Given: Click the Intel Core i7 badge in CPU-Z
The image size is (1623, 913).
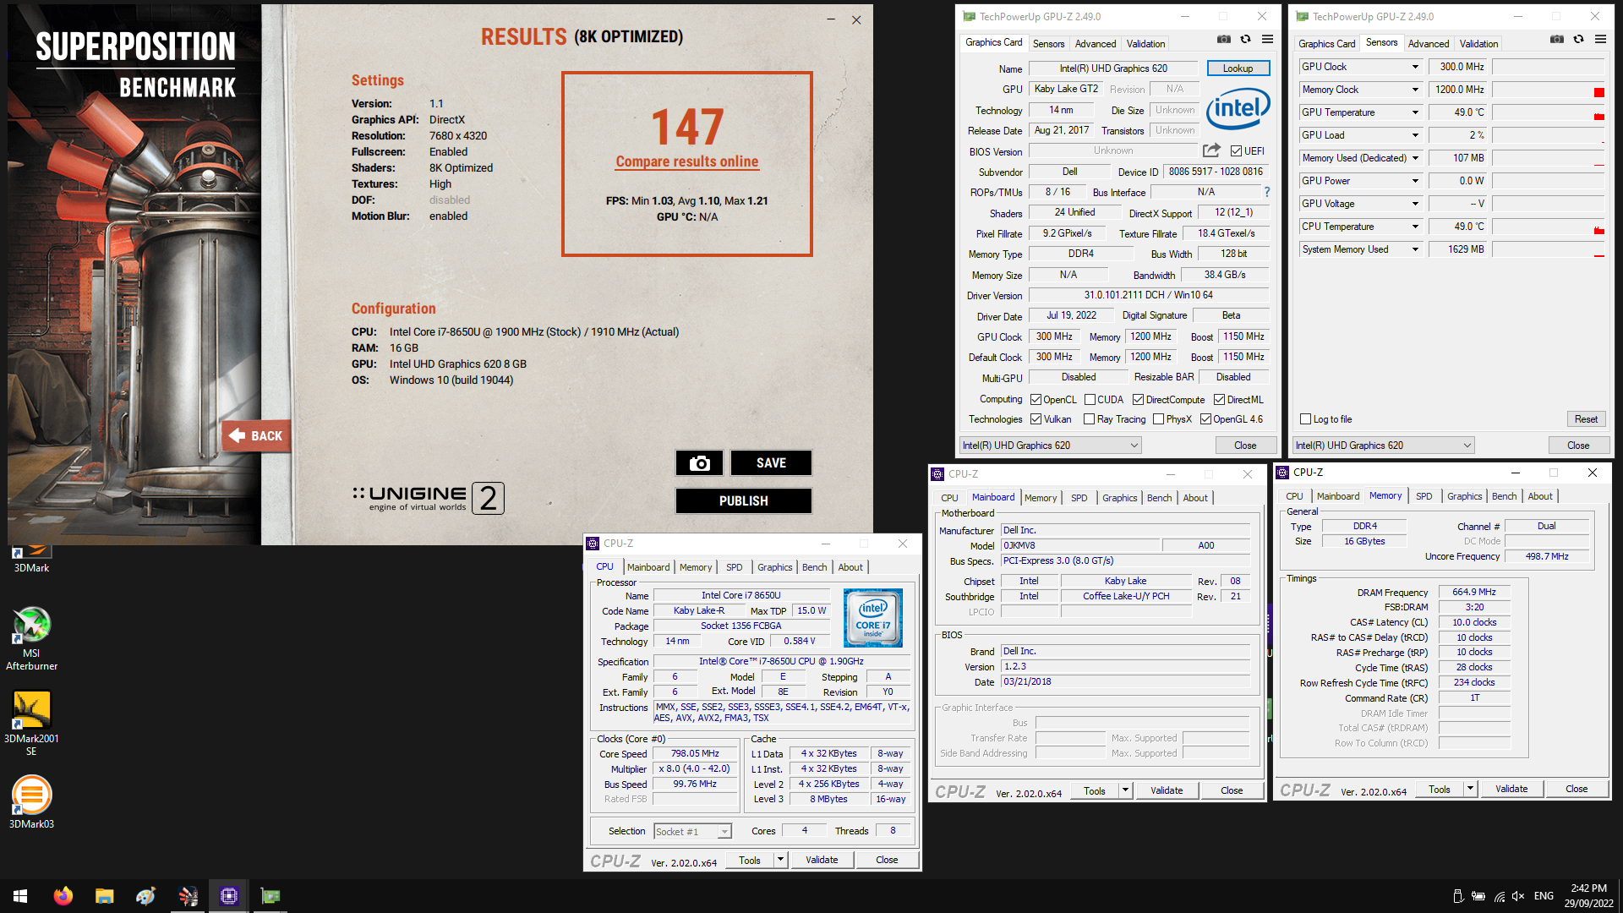Looking at the screenshot, I should pos(873,618).
